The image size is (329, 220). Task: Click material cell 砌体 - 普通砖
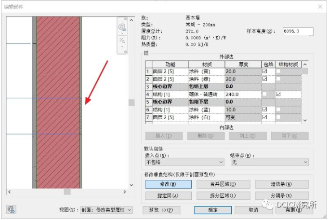click(x=207, y=95)
